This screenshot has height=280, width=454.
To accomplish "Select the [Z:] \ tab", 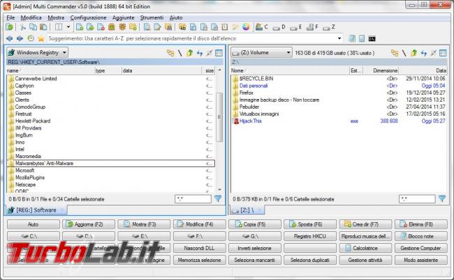I will [x=247, y=210].
